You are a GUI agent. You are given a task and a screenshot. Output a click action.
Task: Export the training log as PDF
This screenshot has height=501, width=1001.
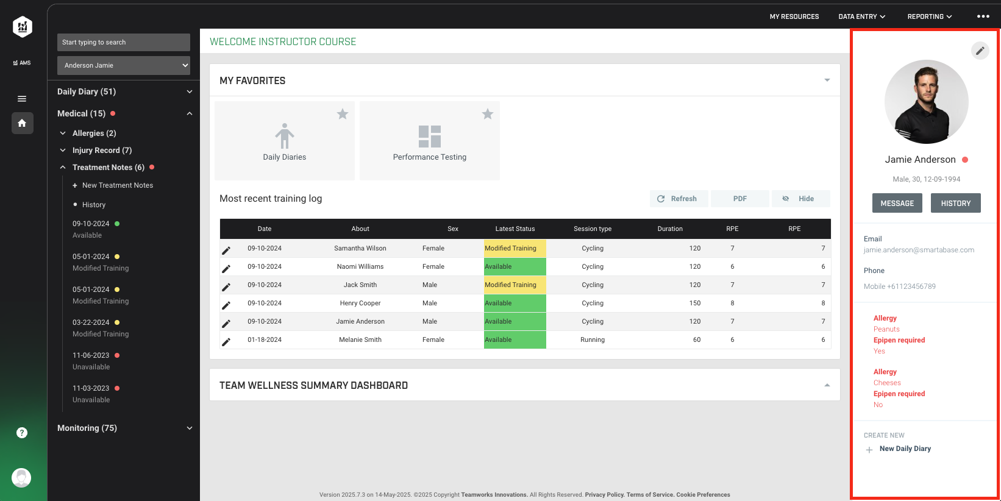pos(740,199)
